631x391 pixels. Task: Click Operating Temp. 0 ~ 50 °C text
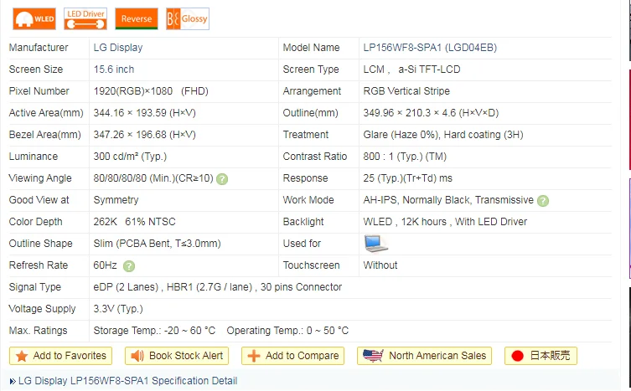[287, 330]
